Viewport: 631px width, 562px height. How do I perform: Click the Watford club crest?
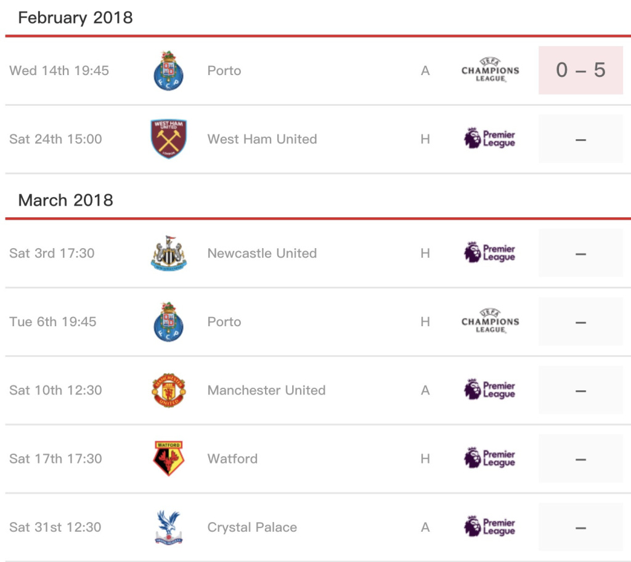tap(168, 459)
